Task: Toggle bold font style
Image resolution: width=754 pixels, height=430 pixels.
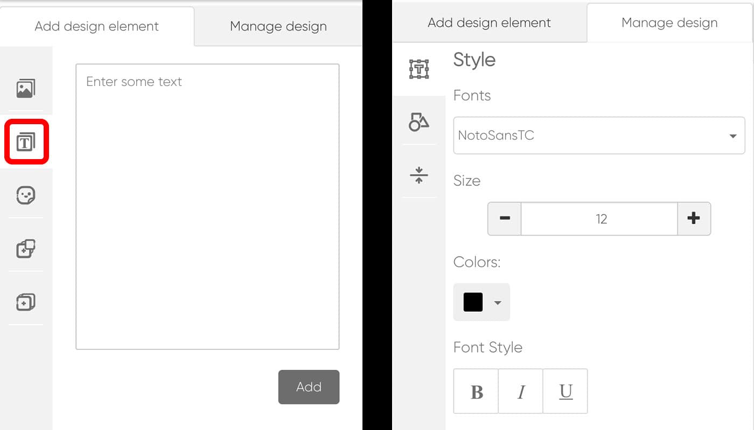Action: (x=476, y=391)
